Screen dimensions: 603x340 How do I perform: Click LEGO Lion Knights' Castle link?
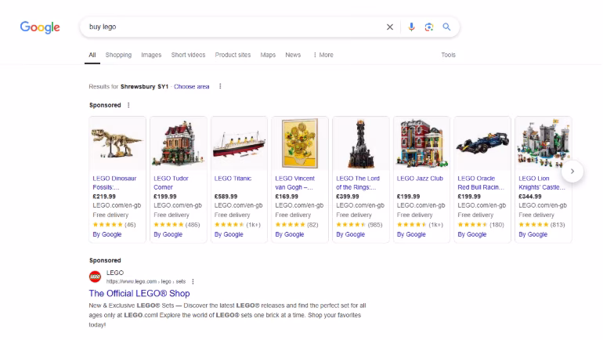(542, 183)
